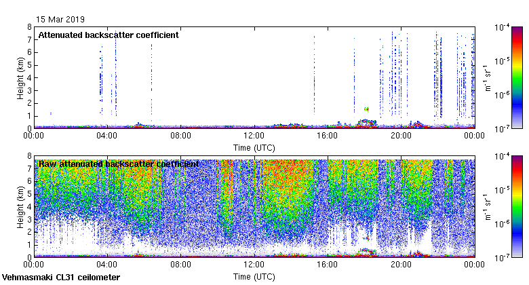Click the low cloud arc near 18:00, bottom plot
Screen dimensions: 529x285
pyautogui.click(x=368, y=251)
